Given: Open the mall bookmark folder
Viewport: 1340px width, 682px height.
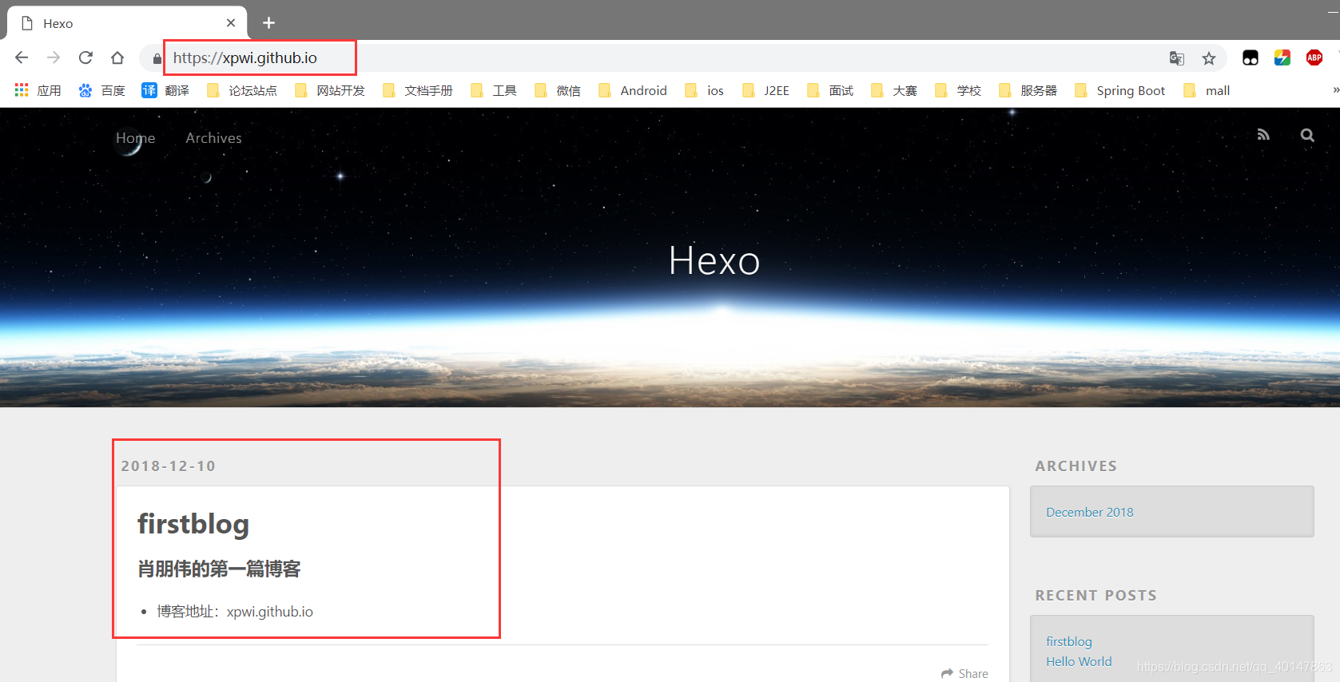Looking at the screenshot, I should pos(1207,90).
